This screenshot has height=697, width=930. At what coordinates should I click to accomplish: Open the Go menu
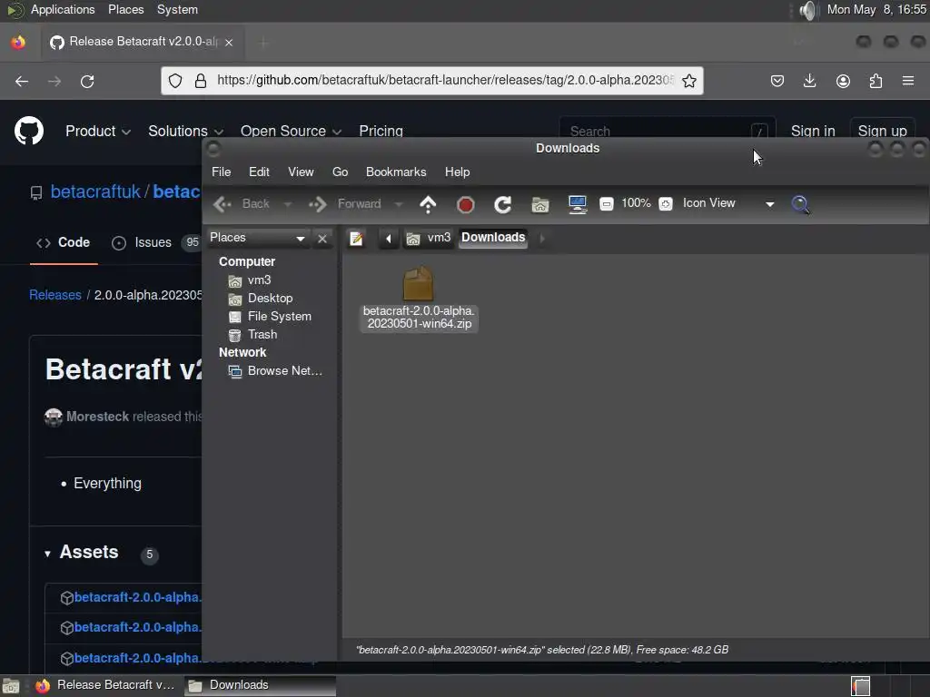pos(340,172)
